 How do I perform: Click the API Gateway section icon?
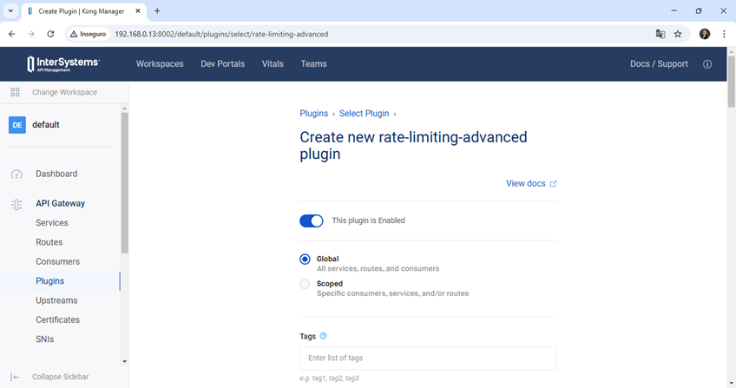pos(16,204)
